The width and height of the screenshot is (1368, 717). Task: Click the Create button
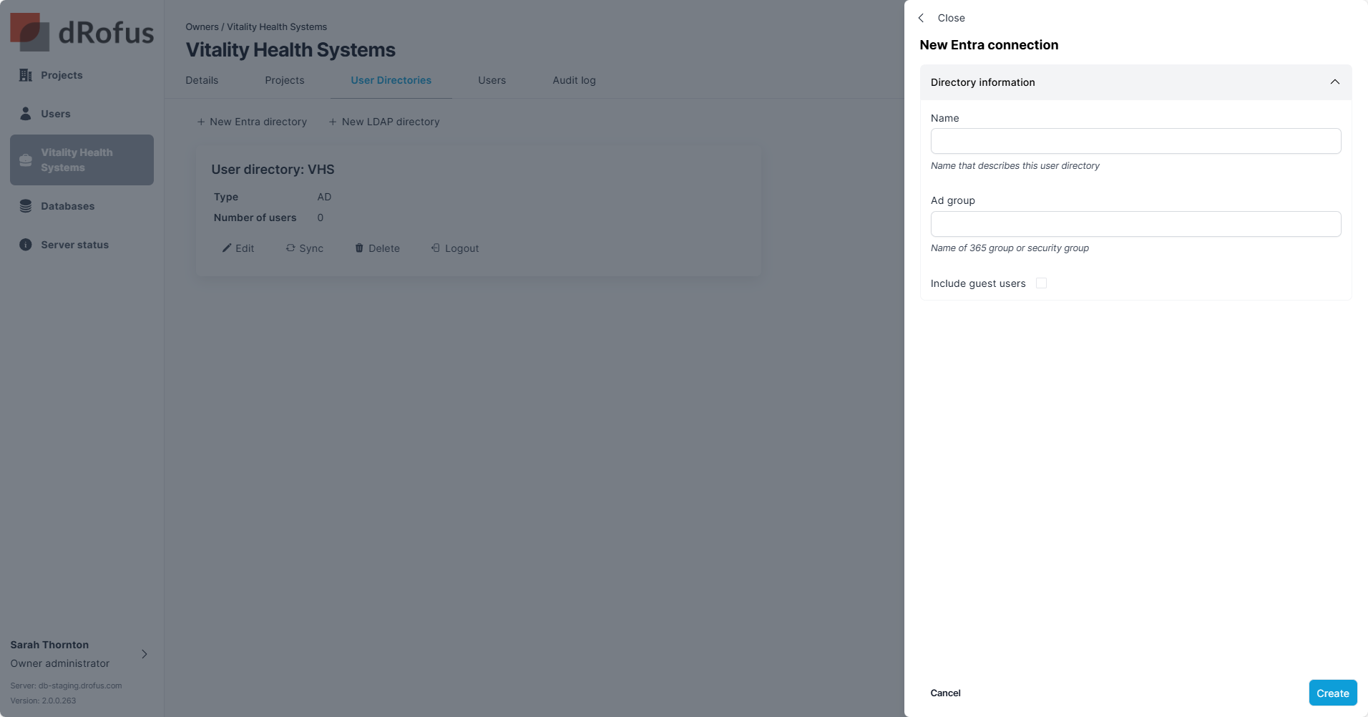pyautogui.click(x=1333, y=693)
